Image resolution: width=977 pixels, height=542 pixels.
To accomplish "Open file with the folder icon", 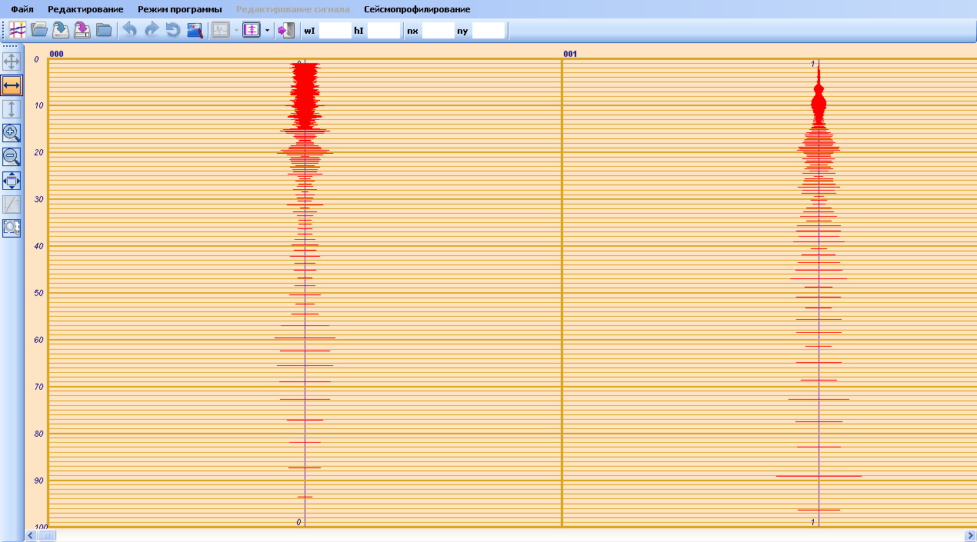I will point(38,31).
